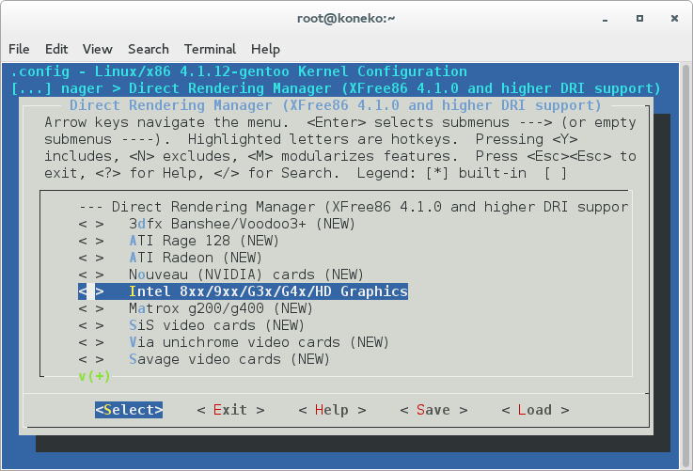Maximize the root@koneko terminal window
Image resolution: width=693 pixels, height=471 pixels.
[x=639, y=18]
